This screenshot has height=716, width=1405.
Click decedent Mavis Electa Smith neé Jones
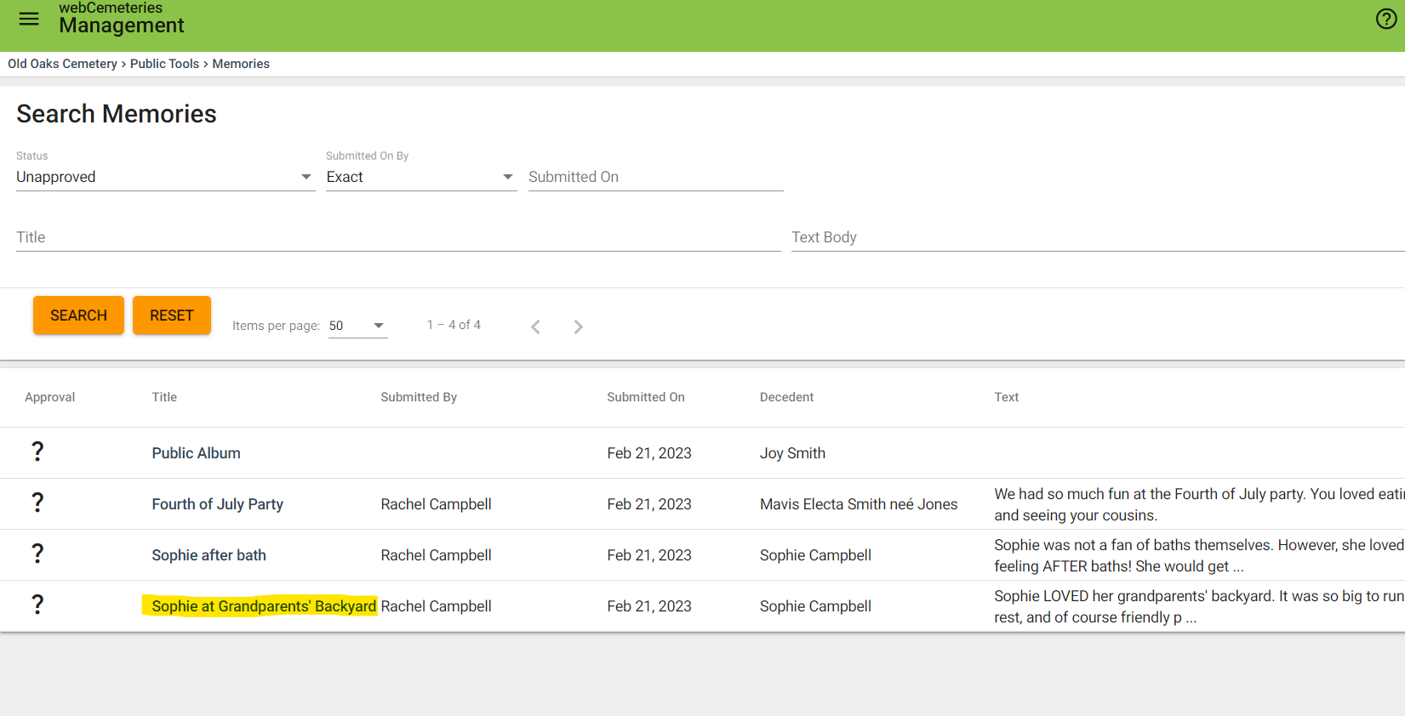point(859,504)
